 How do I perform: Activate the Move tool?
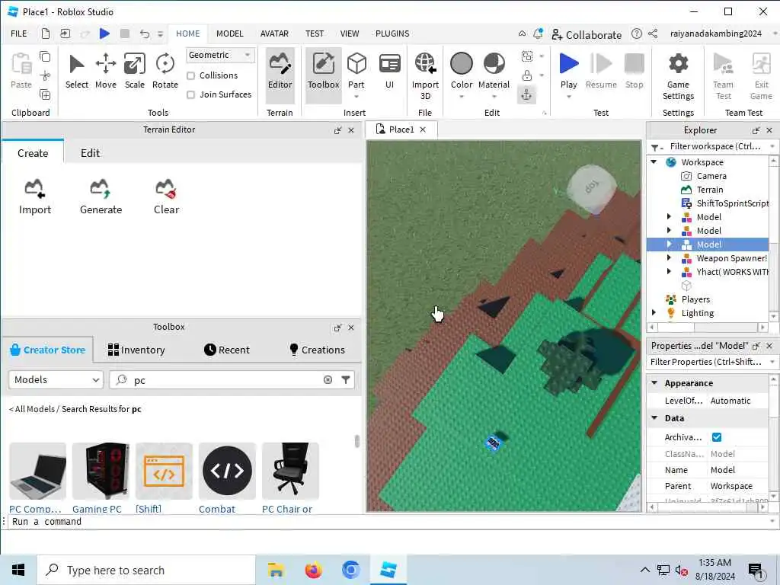tap(105, 72)
